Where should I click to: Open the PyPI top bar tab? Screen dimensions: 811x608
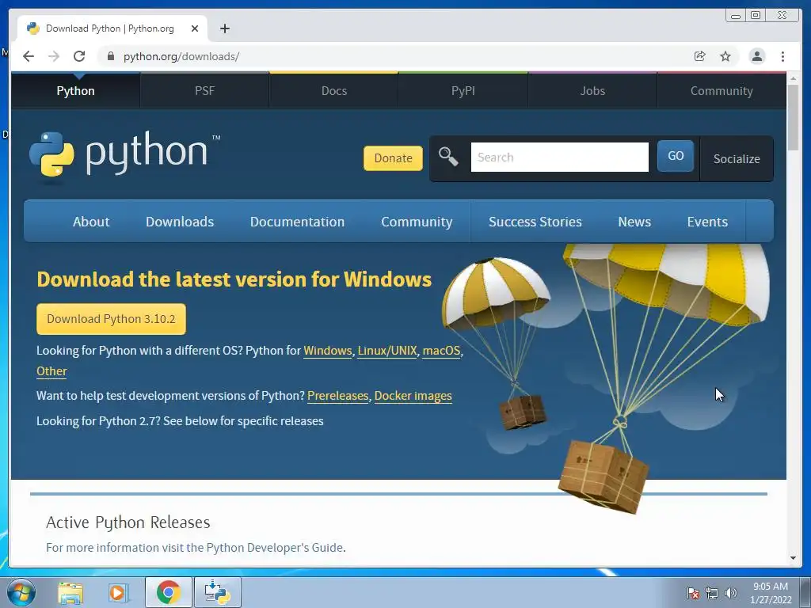click(x=463, y=90)
